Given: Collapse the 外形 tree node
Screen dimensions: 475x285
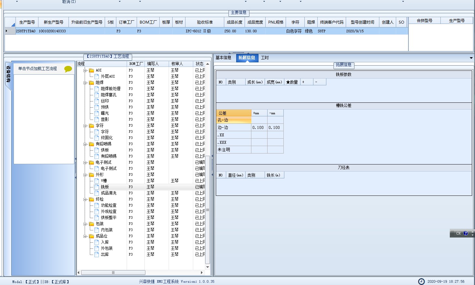Looking at the screenshot, I should coord(85,174).
